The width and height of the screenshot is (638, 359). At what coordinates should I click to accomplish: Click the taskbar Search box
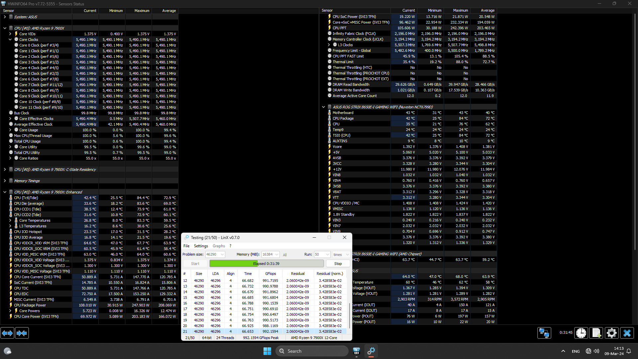[312, 351]
